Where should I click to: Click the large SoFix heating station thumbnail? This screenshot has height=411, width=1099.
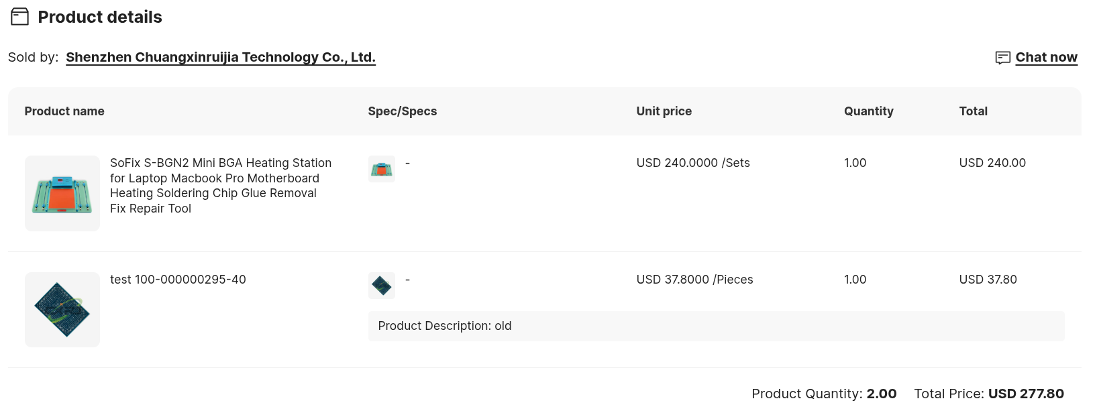(x=62, y=194)
